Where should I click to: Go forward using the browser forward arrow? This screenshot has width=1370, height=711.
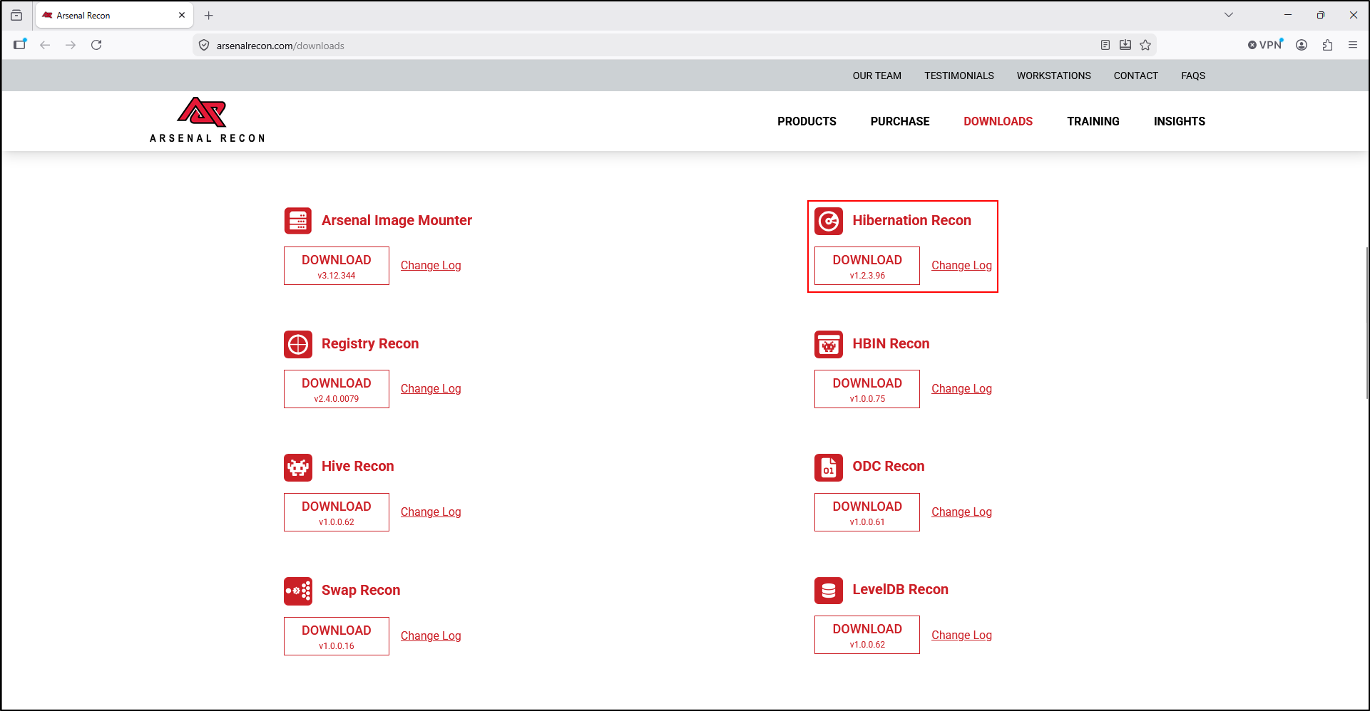[x=71, y=45]
